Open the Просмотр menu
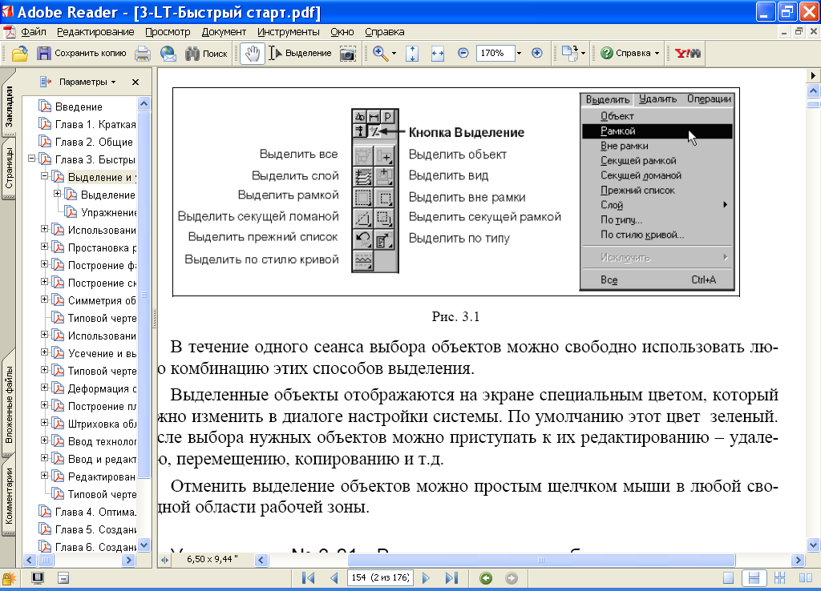 pyautogui.click(x=168, y=32)
